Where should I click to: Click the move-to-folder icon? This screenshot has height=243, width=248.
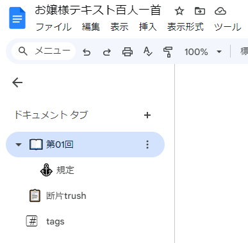coord(200,11)
